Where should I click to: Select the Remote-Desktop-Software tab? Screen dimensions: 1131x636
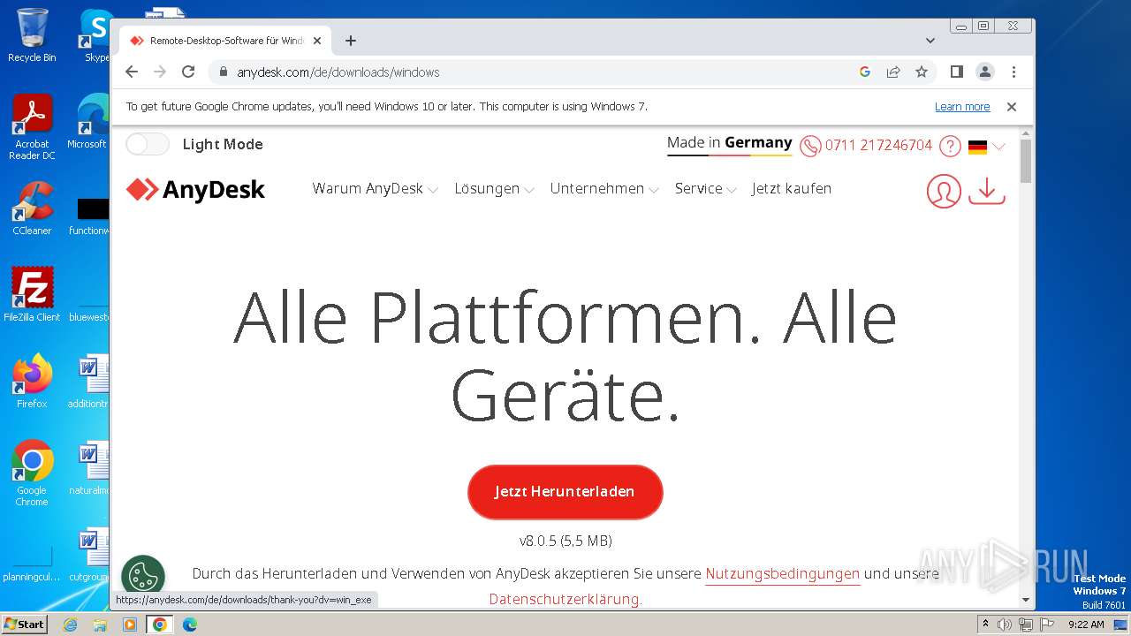click(x=225, y=41)
